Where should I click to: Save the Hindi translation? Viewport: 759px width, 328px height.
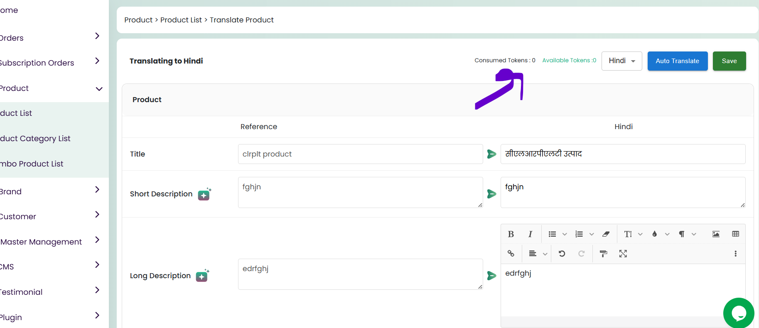[730, 61]
